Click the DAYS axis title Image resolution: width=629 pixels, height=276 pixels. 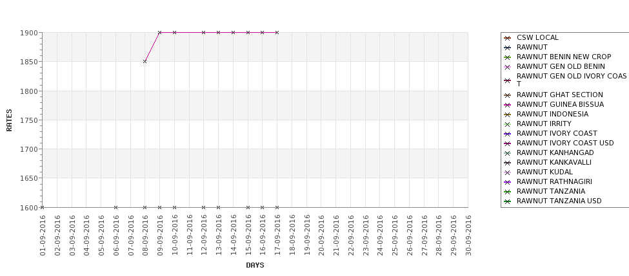point(255,265)
